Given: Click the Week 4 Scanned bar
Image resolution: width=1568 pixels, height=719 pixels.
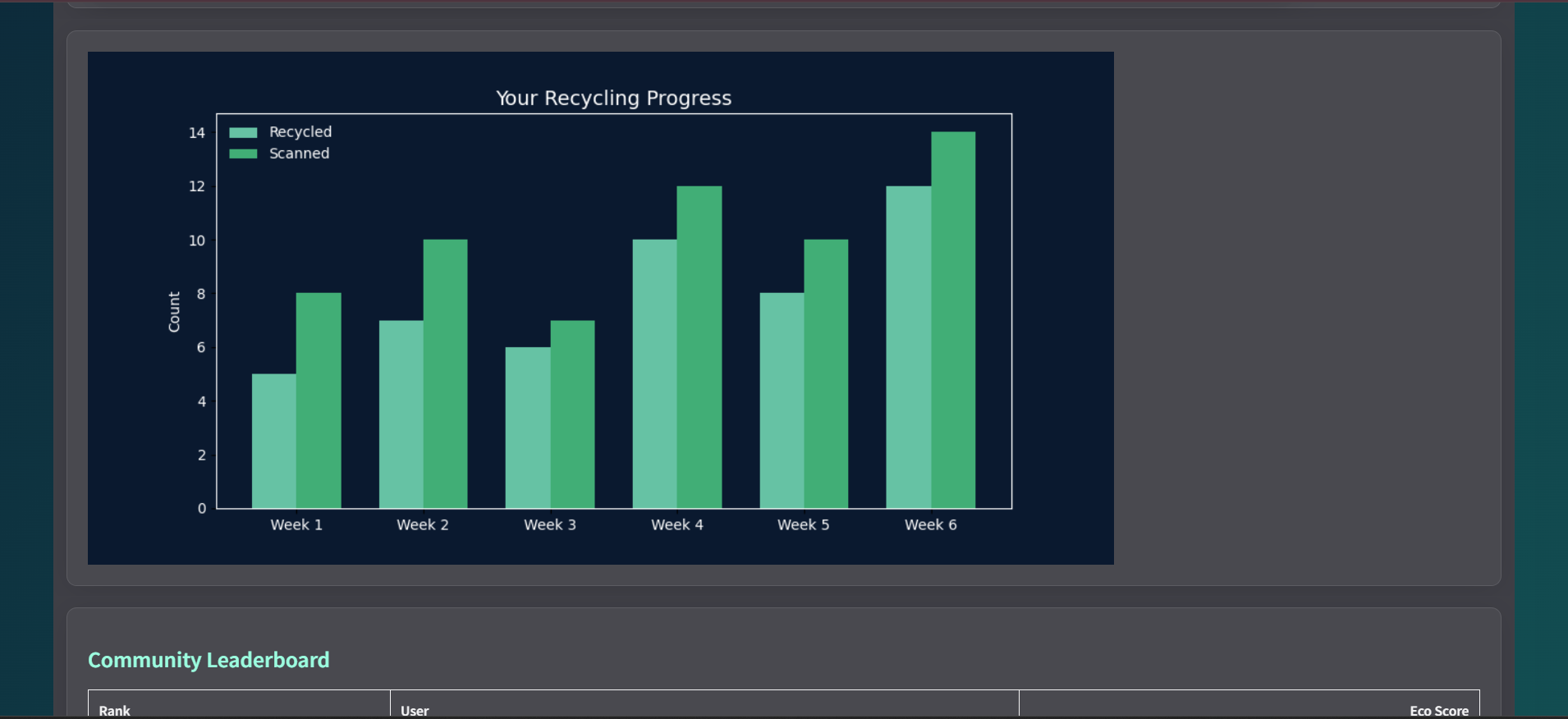Looking at the screenshot, I should pyautogui.click(x=699, y=347).
